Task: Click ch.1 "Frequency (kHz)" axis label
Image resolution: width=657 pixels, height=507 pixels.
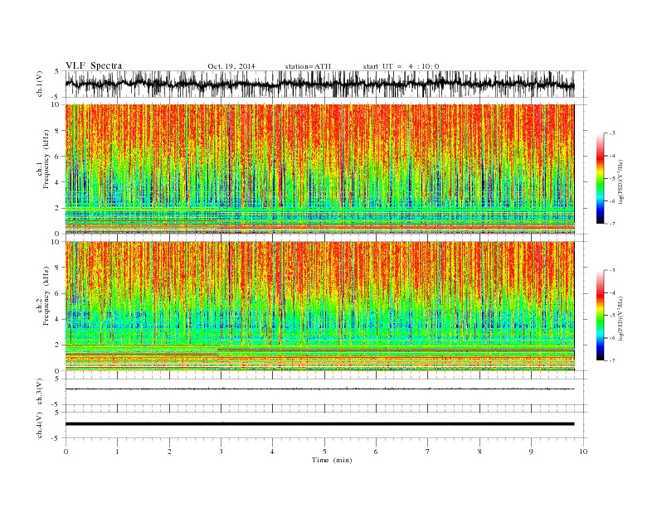Action: click(x=46, y=159)
